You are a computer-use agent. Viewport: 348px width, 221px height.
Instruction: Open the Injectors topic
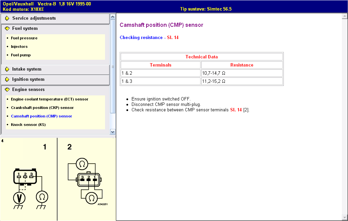(x=19, y=47)
